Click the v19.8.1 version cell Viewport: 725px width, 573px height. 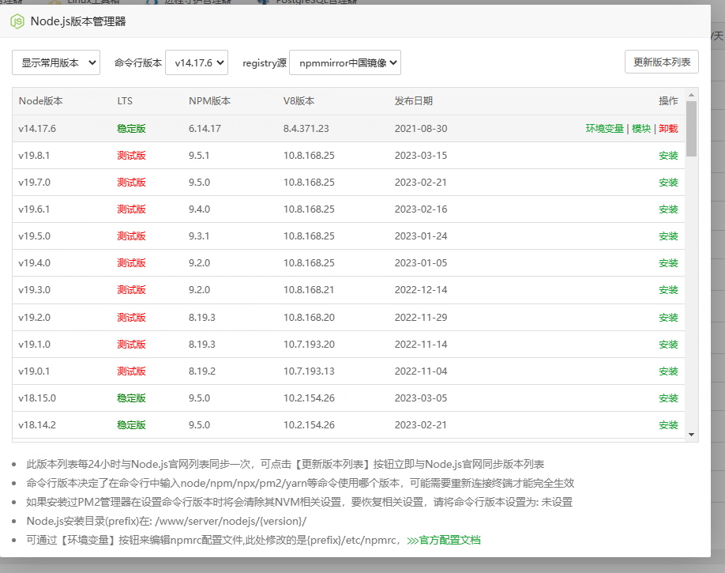pos(34,156)
